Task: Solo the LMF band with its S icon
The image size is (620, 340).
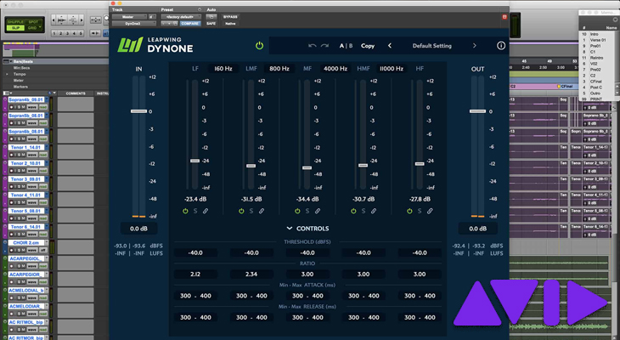Action: (x=251, y=211)
